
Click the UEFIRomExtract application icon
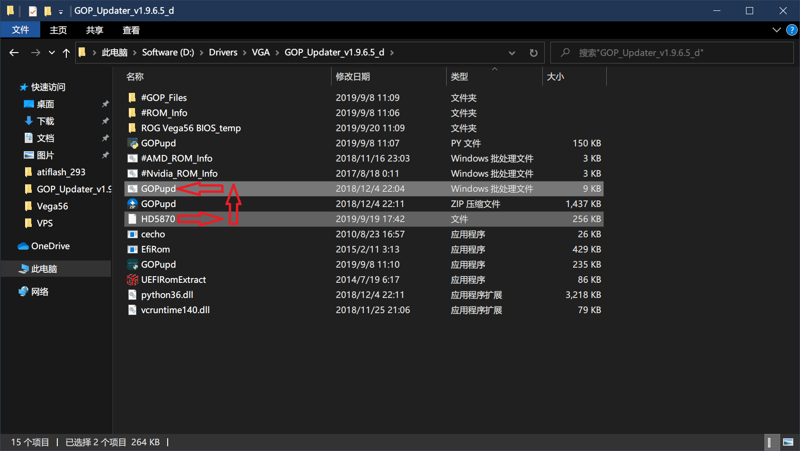pos(133,280)
